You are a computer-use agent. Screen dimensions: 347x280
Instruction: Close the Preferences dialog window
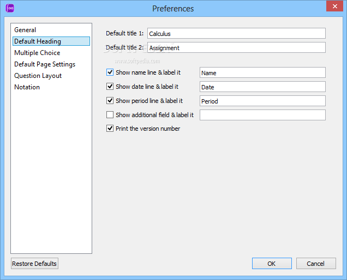pyautogui.click(x=334, y=7)
